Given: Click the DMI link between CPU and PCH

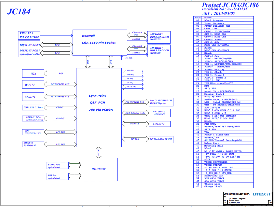Looking at the screenshot, I should click(x=111, y=62).
